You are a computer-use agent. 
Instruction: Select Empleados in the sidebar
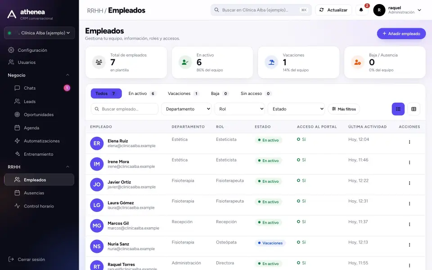[39, 180]
